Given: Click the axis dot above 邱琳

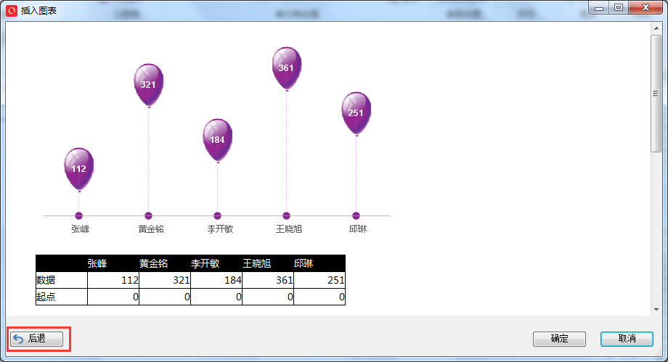Looking at the screenshot, I should pos(356,216).
